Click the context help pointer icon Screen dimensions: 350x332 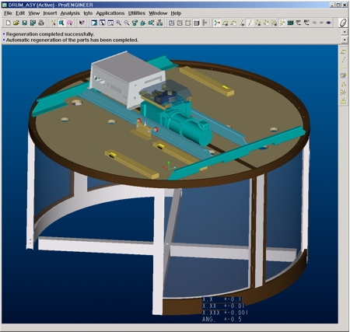point(82,23)
